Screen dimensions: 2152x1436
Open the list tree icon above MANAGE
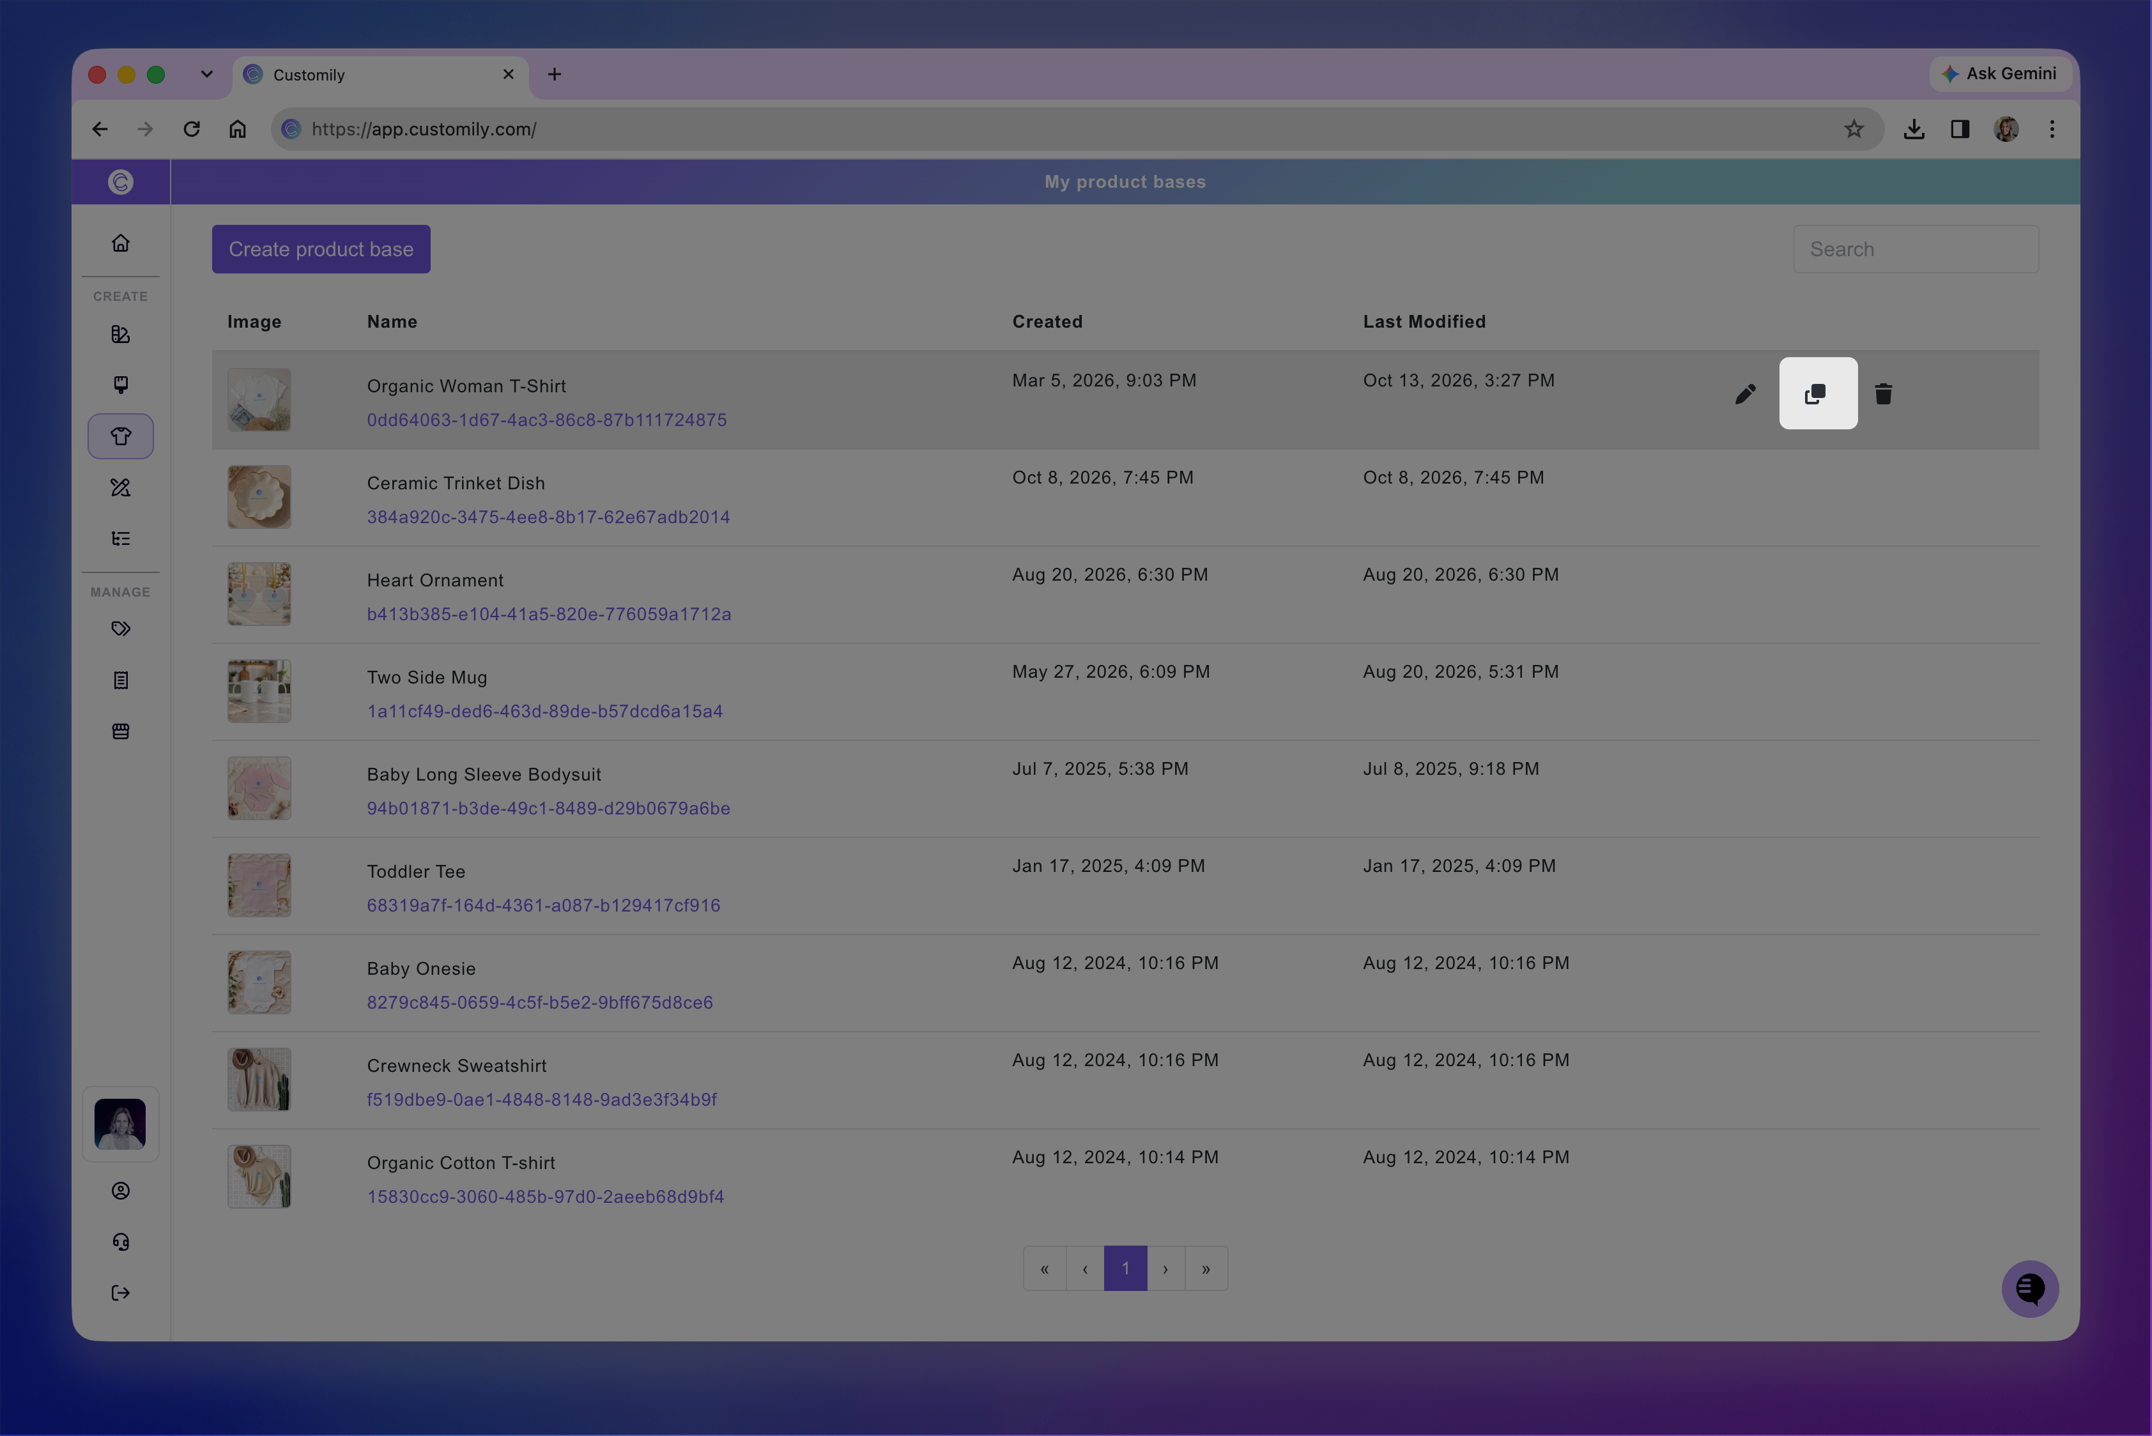pyautogui.click(x=121, y=538)
